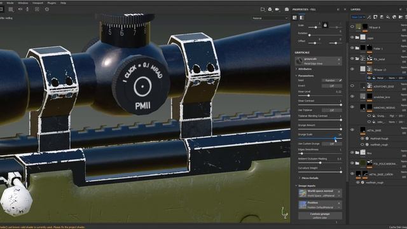Image resolution: width=407 pixels, height=229 pixels.
Task: Adjust the Rotation slider
Action: pyautogui.click(x=325, y=35)
